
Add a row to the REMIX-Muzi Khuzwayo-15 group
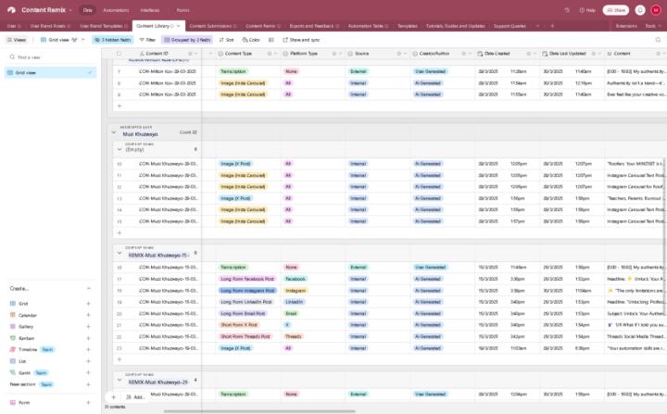click(120, 359)
